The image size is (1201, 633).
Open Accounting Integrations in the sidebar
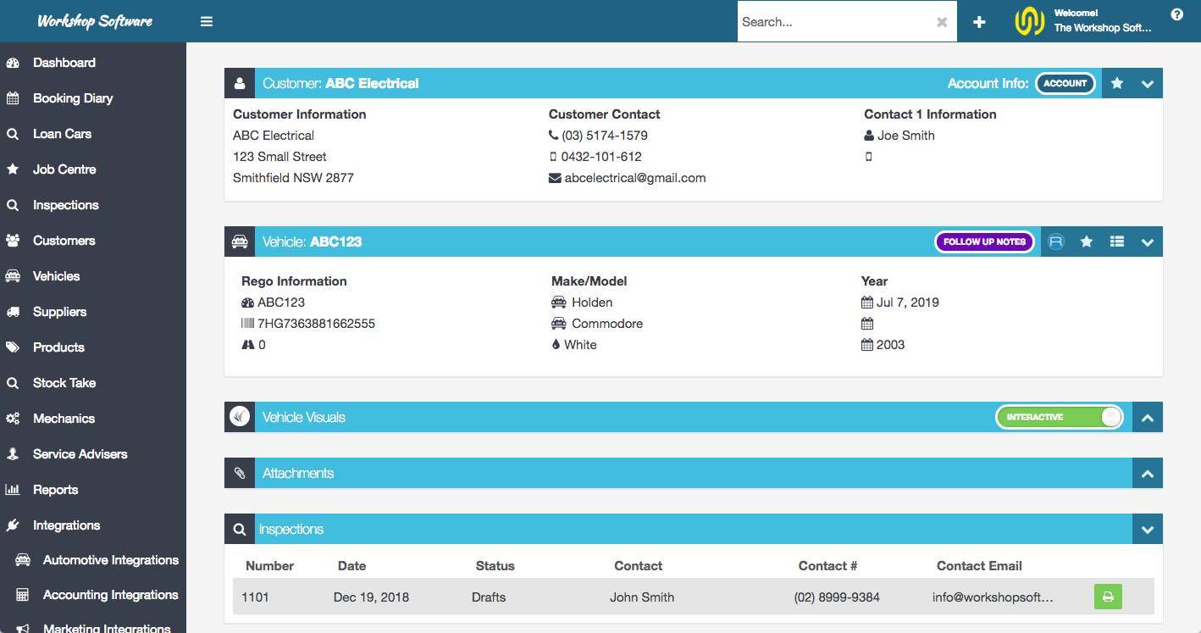pyautogui.click(x=109, y=594)
